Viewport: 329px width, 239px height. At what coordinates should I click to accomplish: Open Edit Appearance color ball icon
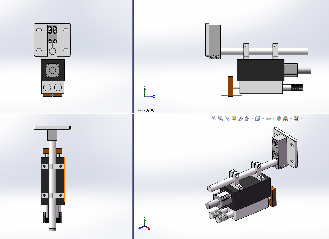click(279, 119)
